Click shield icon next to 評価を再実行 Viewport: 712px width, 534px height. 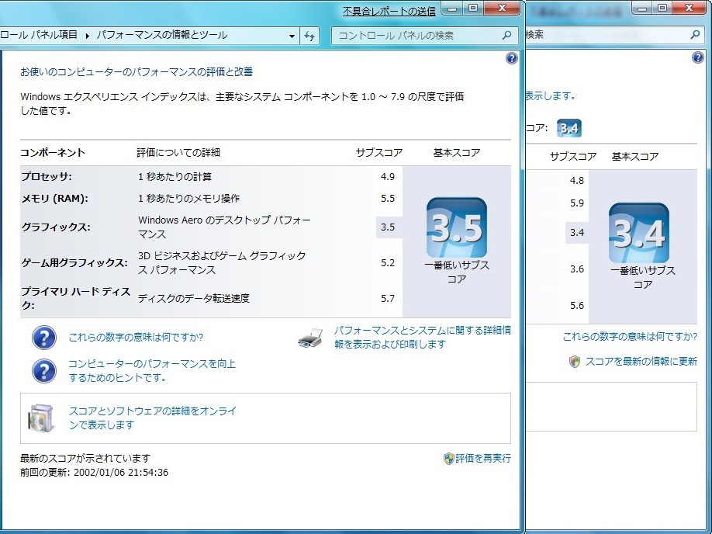click(448, 458)
